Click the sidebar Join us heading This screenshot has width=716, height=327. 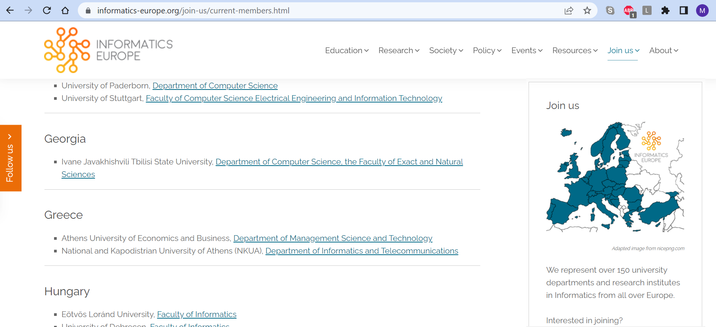(x=563, y=106)
